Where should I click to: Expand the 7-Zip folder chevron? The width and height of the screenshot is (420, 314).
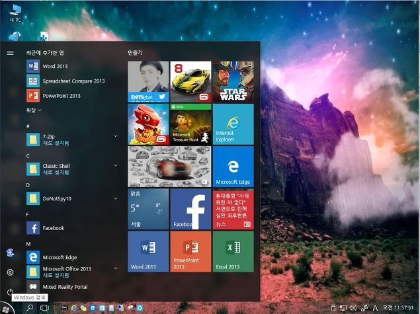click(x=116, y=136)
